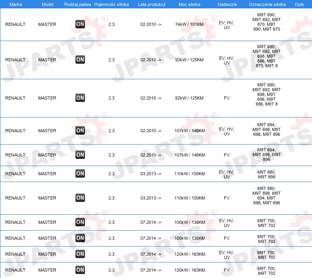Click 02.2010 -> date in the 74kW row
The width and height of the screenshot is (312, 278).
[x=151, y=24]
